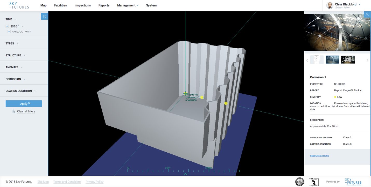Select the document page thumbnail
Image resolution: width=371 pixels, height=187 pixels.
317,59
